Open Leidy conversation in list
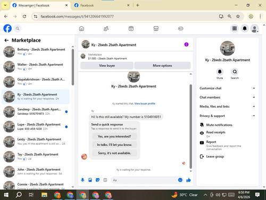Image resolution: width=266 pixels, height=200 pixels. click(36, 142)
